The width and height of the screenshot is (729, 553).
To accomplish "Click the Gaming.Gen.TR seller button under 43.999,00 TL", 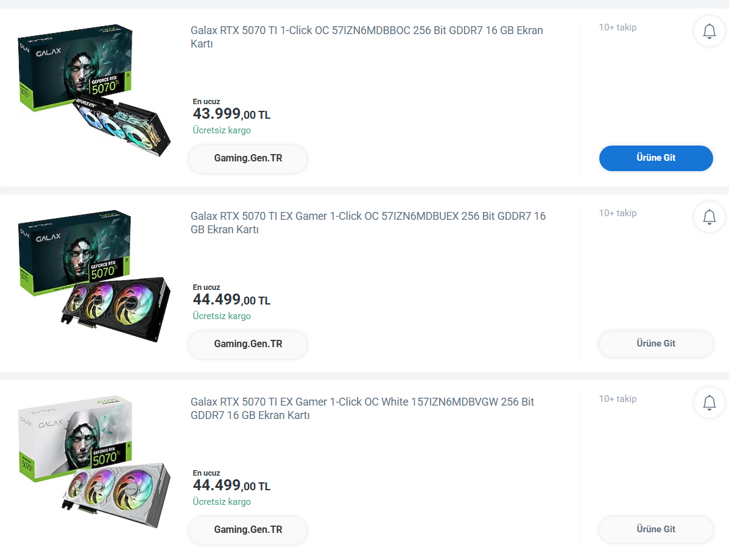I will 248,158.
